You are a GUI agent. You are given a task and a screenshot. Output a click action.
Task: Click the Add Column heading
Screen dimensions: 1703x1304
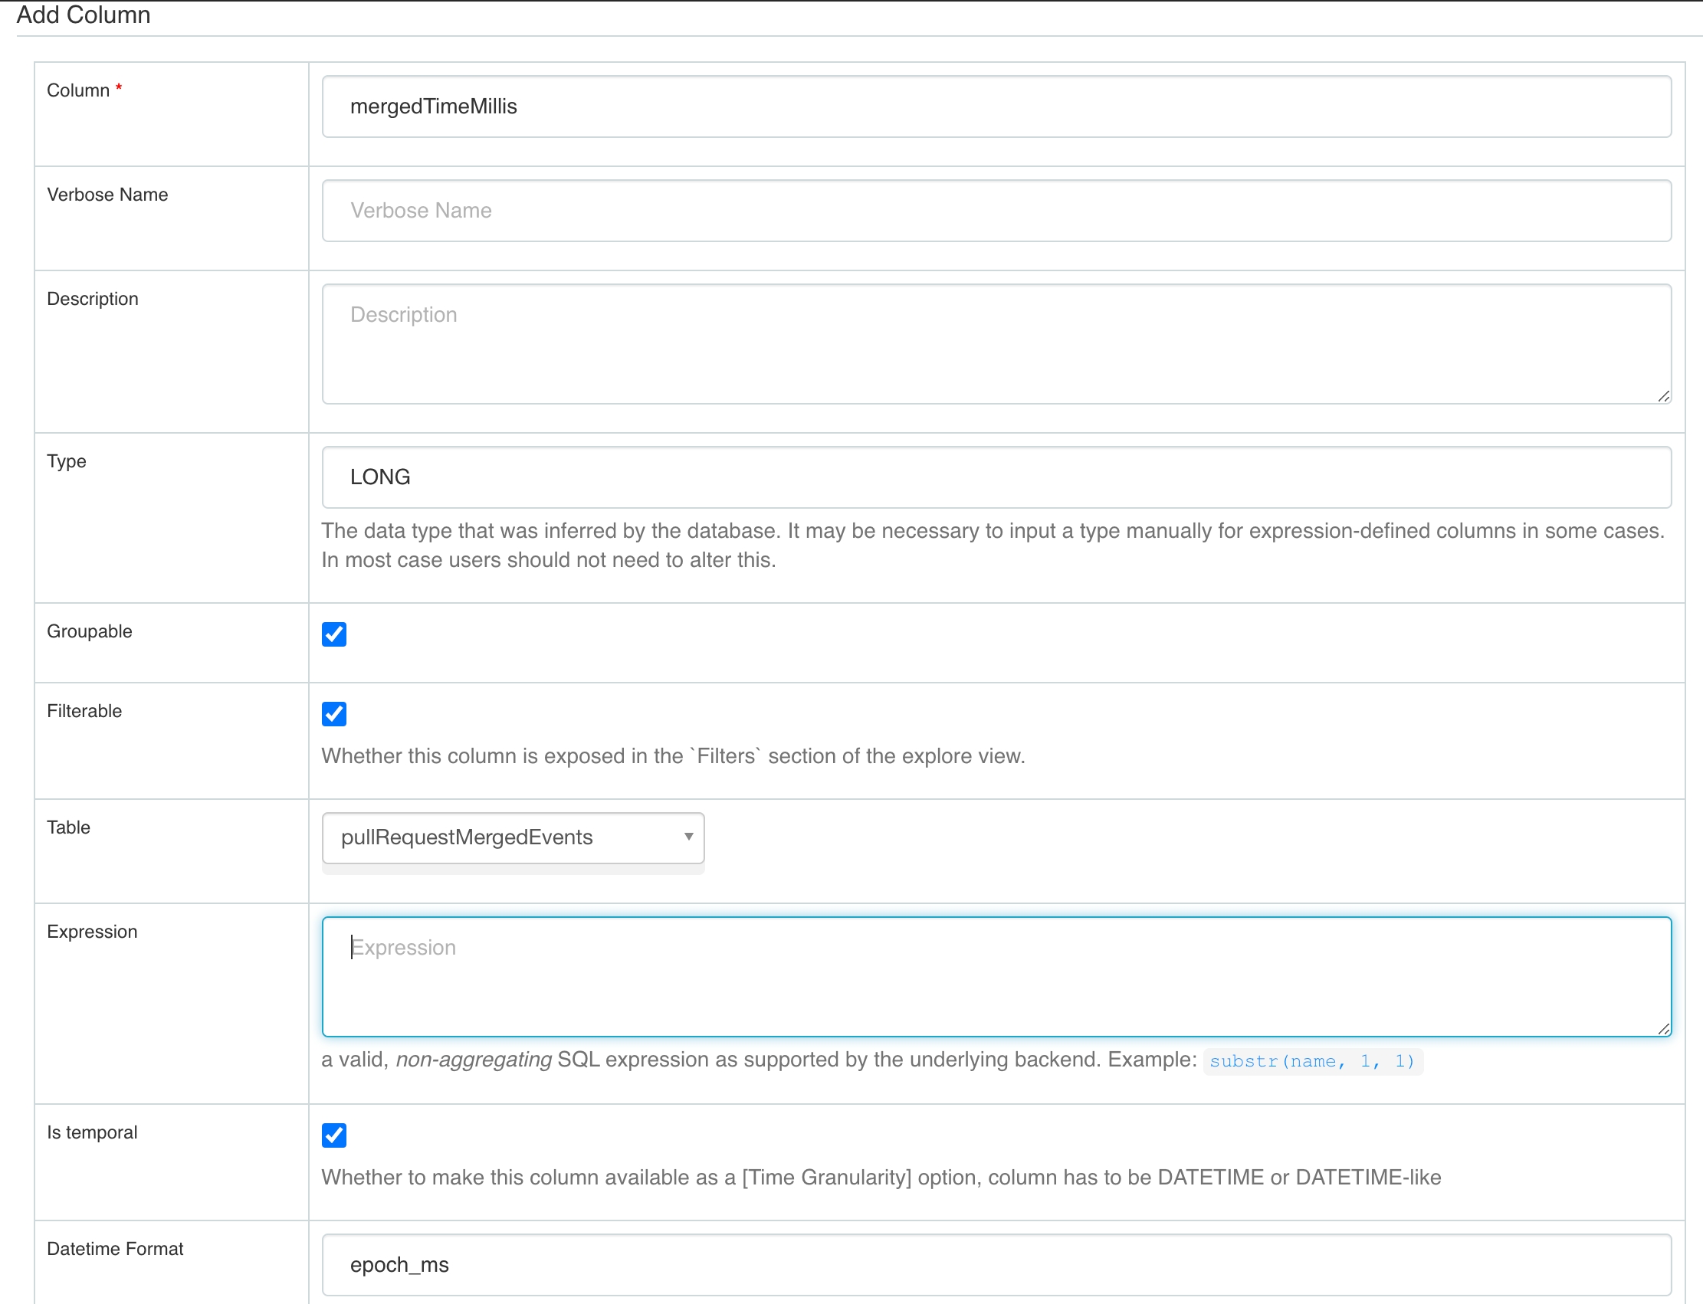point(84,15)
